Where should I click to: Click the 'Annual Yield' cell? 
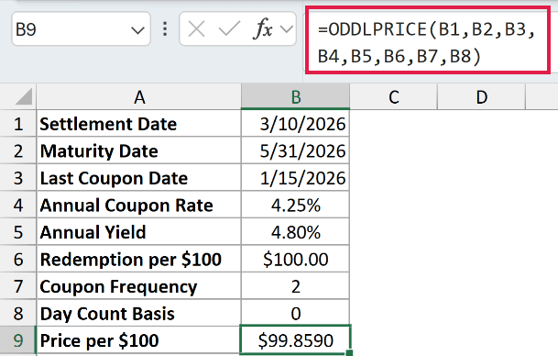(x=139, y=232)
